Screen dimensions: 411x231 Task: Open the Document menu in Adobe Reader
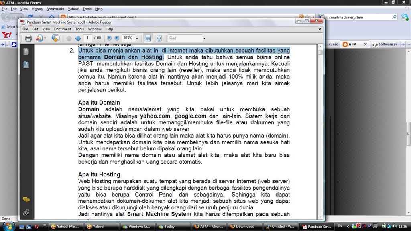(x=62, y=29)
